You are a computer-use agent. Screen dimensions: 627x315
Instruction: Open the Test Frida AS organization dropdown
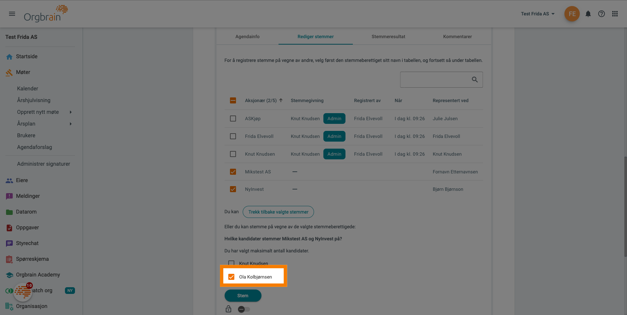538,14
